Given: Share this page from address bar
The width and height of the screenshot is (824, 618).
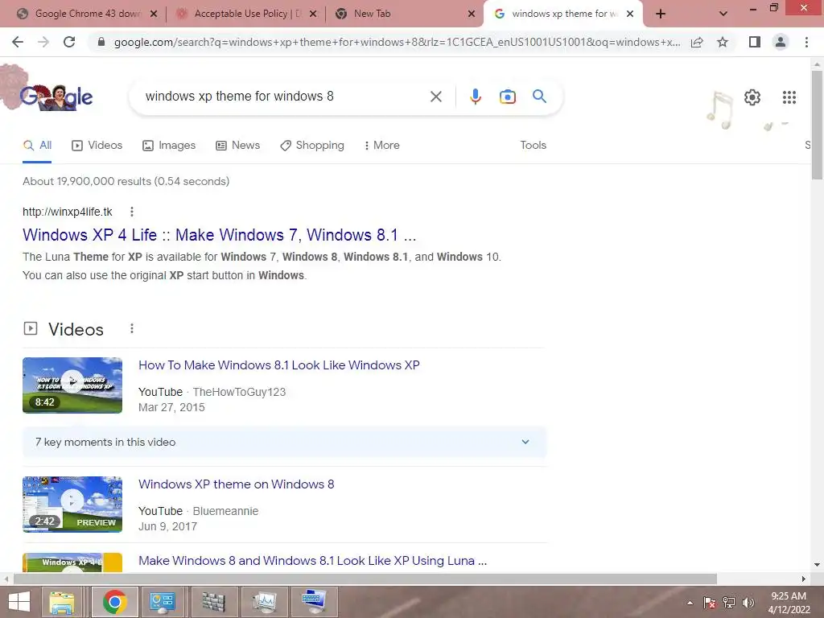Looking at the screenshot, I should point(697,42).
